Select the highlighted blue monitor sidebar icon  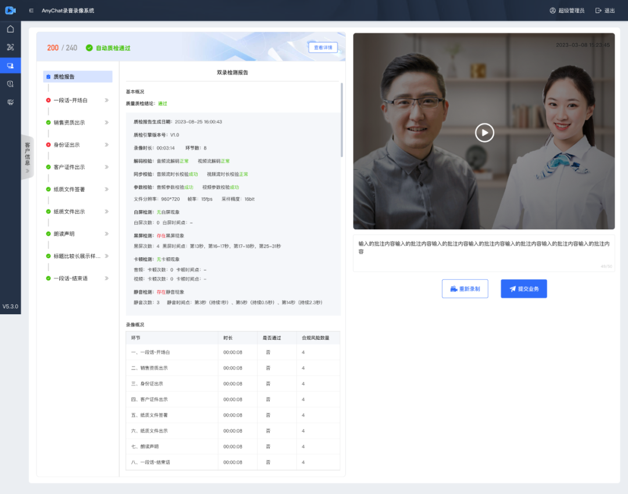(x=10, y=66)
